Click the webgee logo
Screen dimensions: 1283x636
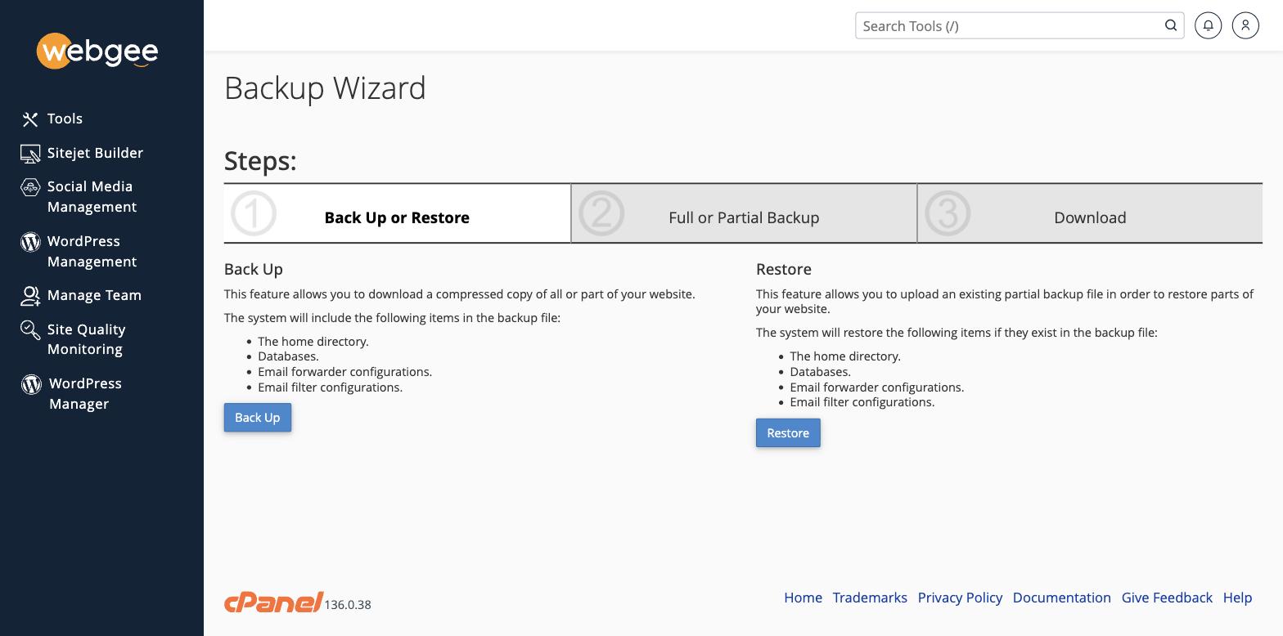coord(97,52)
